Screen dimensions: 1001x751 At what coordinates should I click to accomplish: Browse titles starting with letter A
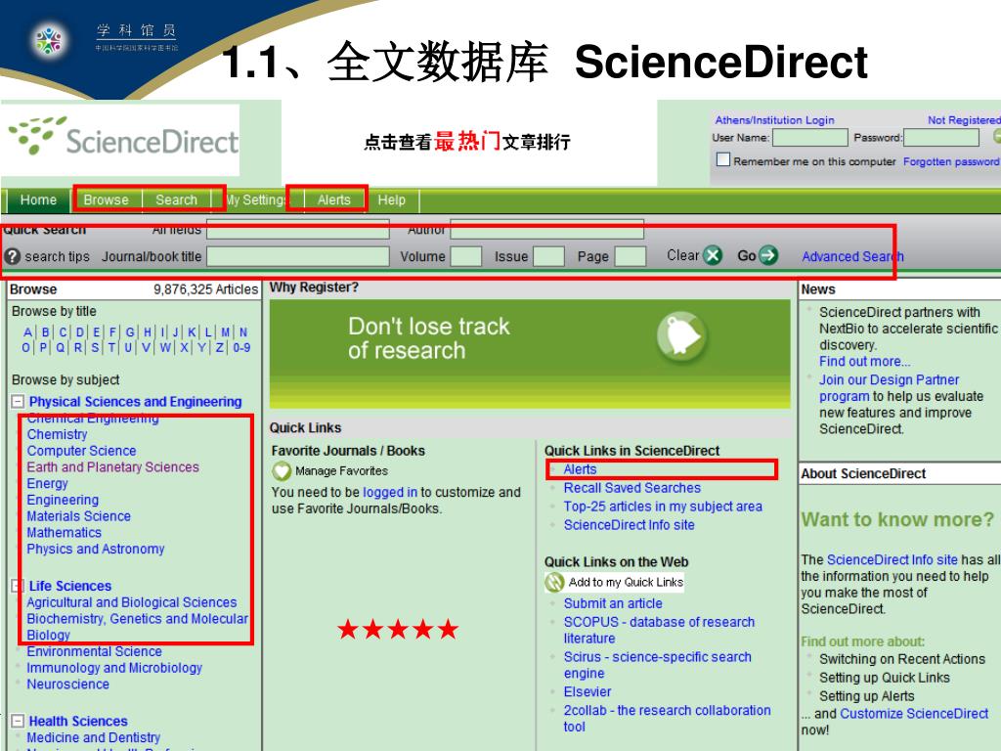(27, 332)
